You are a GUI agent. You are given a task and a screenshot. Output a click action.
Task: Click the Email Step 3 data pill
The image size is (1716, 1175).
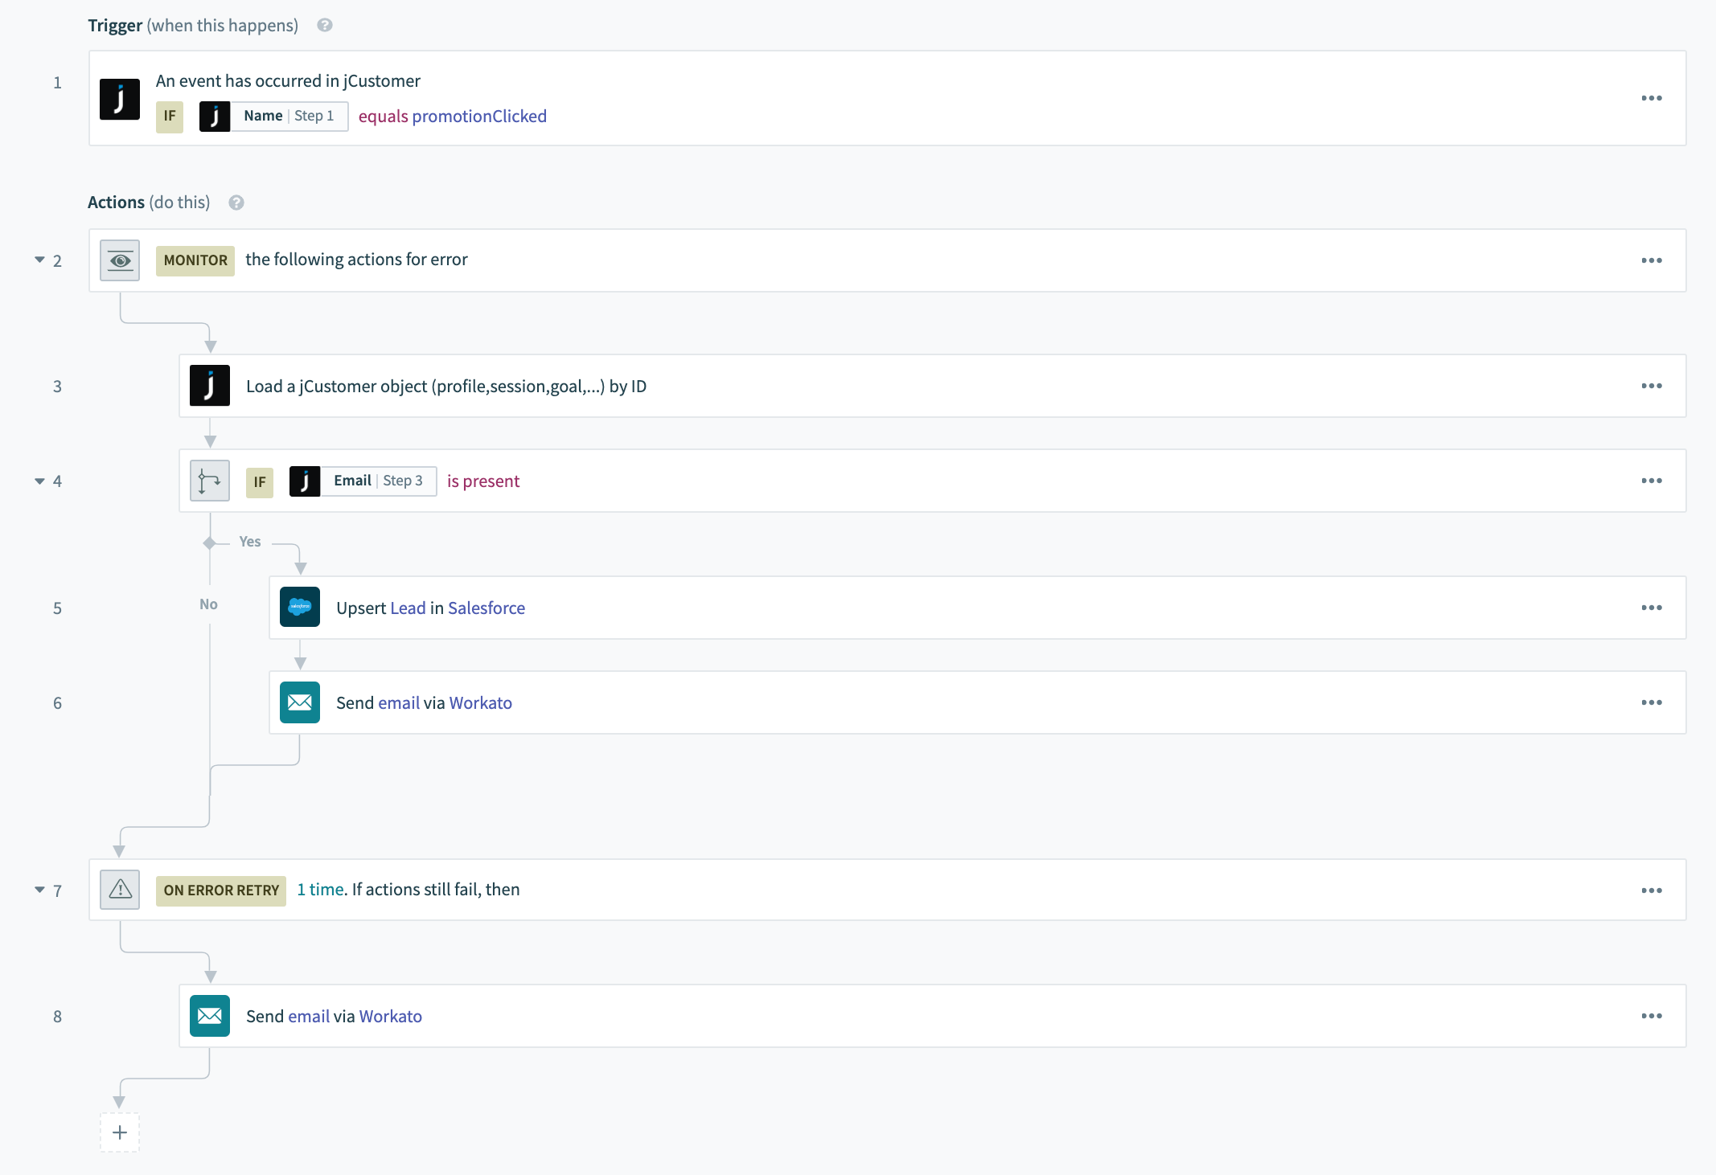(363, 481)
